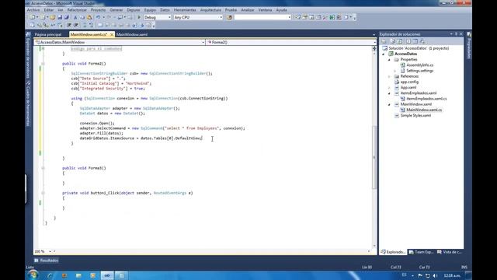The height and width of the screenshot is (280, 497).
Task: Switch to the Team Explorer bottom tab
Action: coord(421,252)
